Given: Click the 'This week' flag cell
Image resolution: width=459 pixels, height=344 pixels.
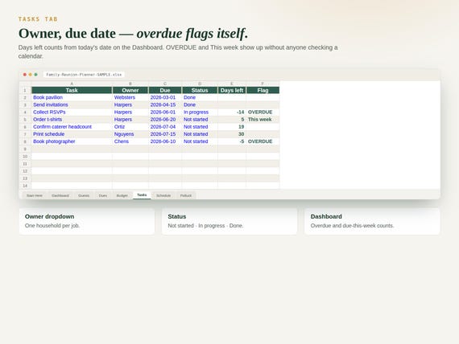Looking at the screenshot, I should (263, 119).
